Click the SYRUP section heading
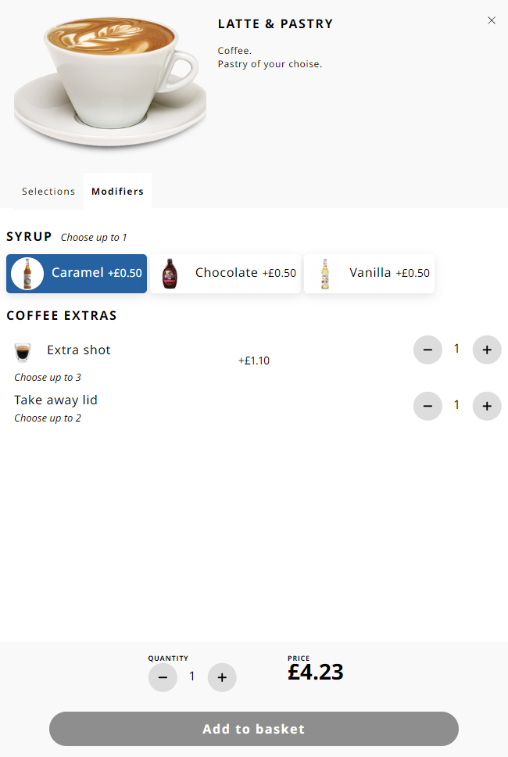The height and width of the screenshot is (757, 508). [29, 236]
